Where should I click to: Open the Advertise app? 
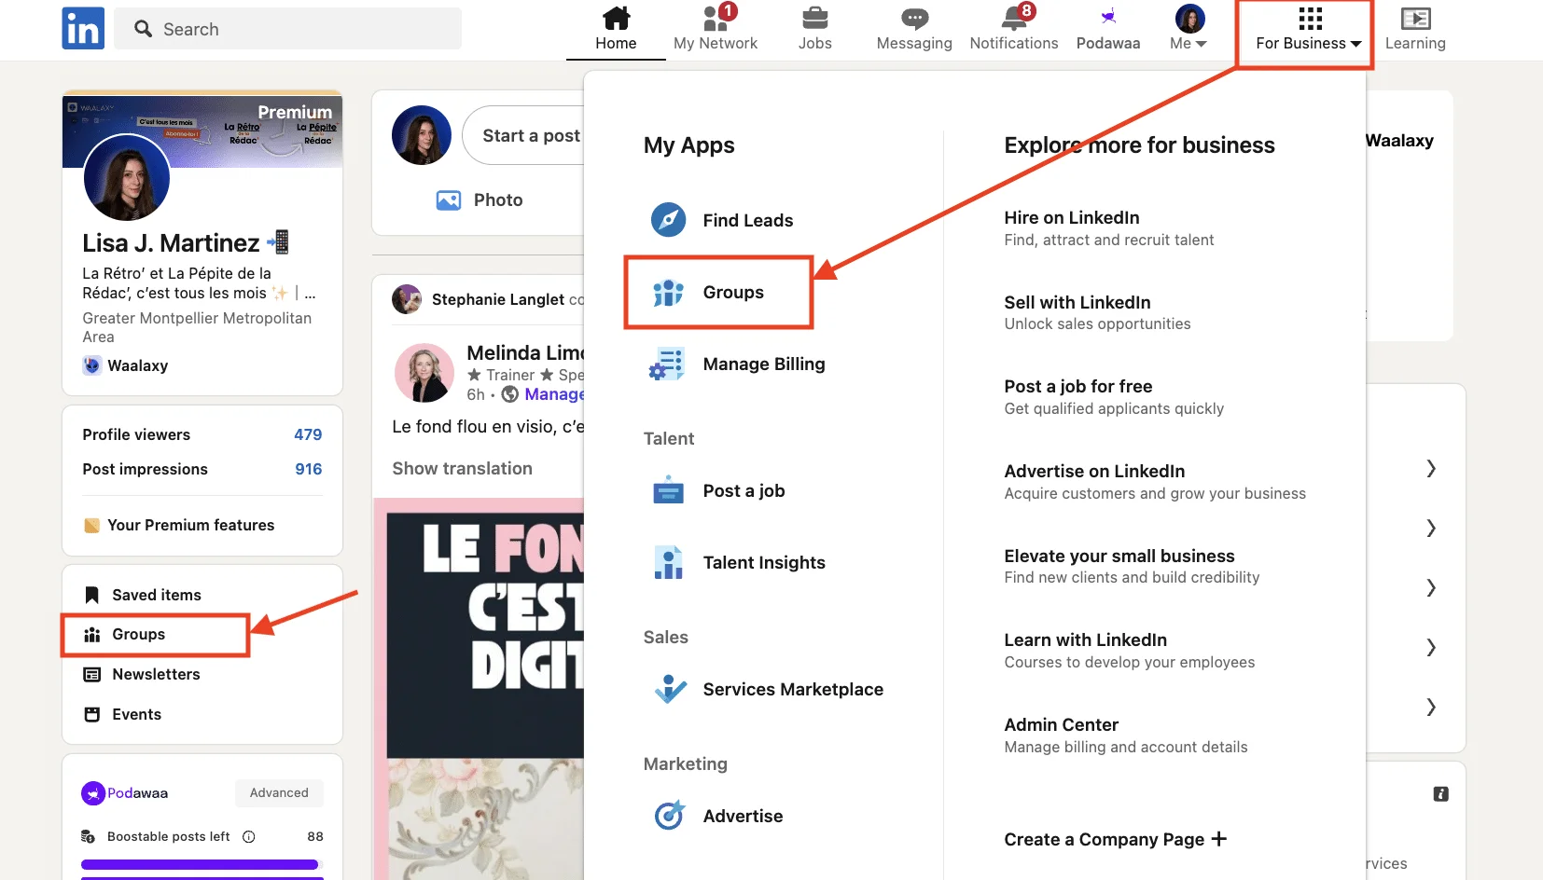click(x=716, y=816)
